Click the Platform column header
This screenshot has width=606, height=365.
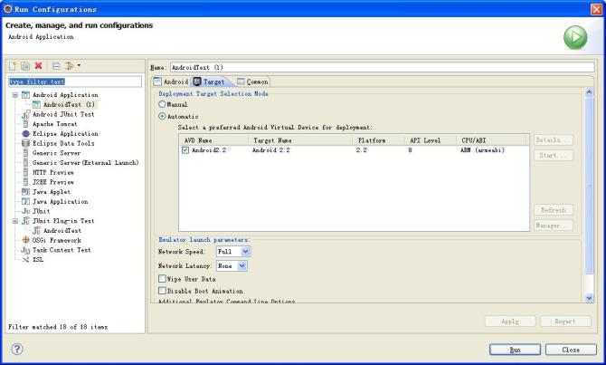click(380, 140)
